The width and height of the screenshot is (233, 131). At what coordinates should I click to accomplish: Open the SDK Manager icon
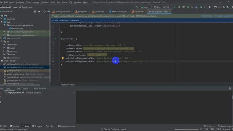228,7
